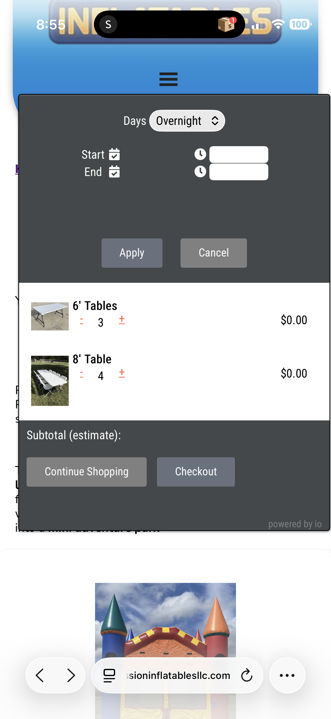This screenshot has width=331, height=719.
Task: Click the Cancel button
Action: tap(213, 253)
